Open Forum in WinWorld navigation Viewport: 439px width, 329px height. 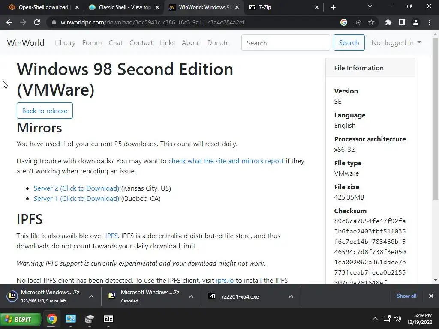point(92,42)
